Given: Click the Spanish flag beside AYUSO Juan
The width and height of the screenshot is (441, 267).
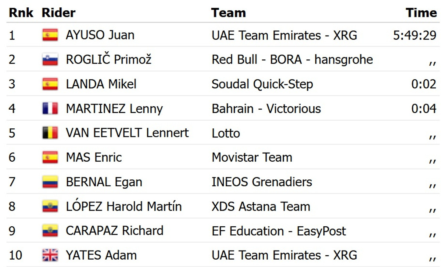Looking at the screenshot, I should click(x=50, y=35).
